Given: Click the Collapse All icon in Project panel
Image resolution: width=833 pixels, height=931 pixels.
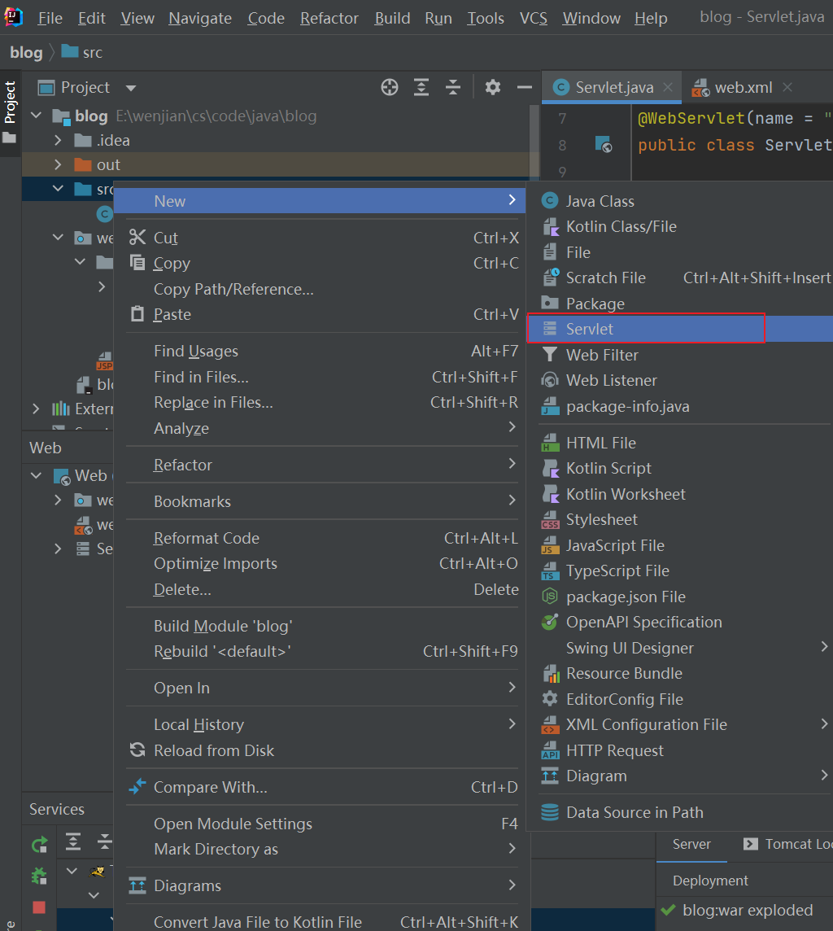Looking at the screenshot, I should [452, 87].
